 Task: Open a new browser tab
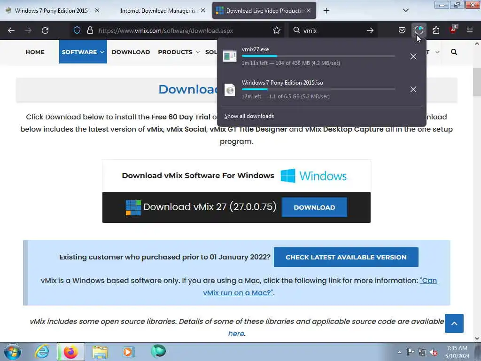326,11
